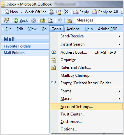Image resolution: width=124 pixels, height=135 pixels.
Task: Click the Move to Folder icon
Action: (x=59, y=12)
